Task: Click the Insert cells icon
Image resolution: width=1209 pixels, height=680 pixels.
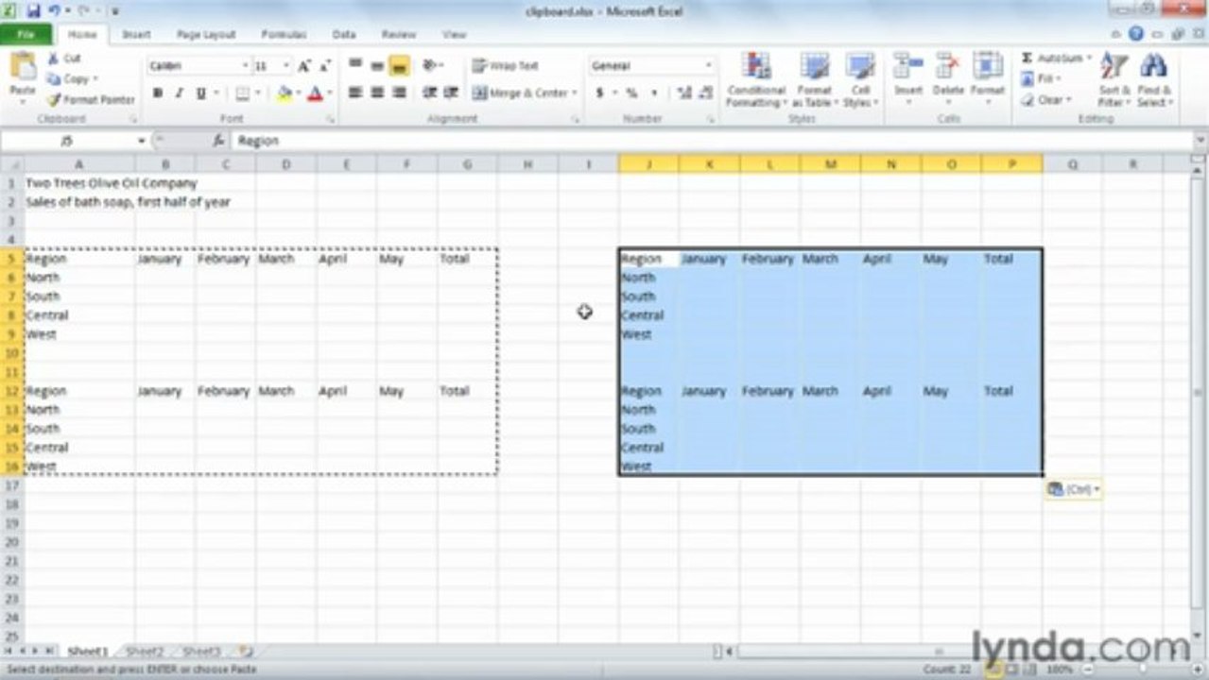Action: click(908, 66)
